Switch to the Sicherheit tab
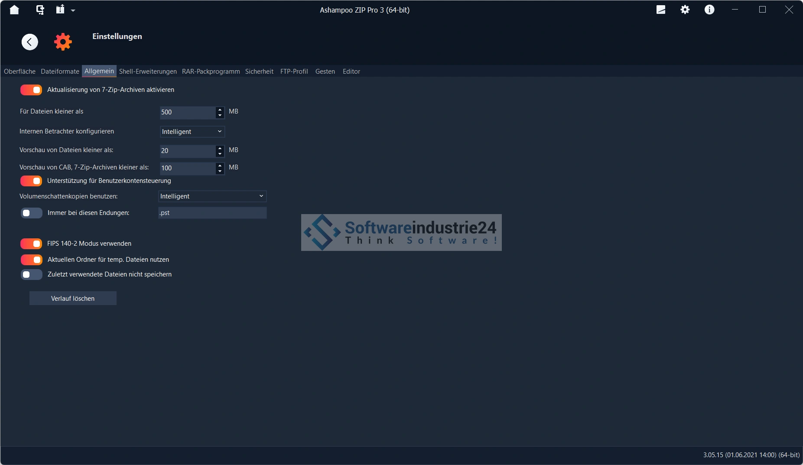This screenshot has height=465, width=803. 259,72
